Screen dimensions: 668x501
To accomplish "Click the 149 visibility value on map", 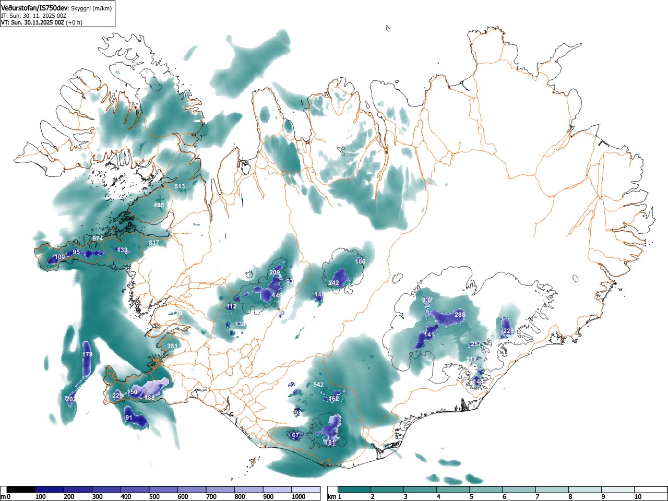I will pos(277,295).
